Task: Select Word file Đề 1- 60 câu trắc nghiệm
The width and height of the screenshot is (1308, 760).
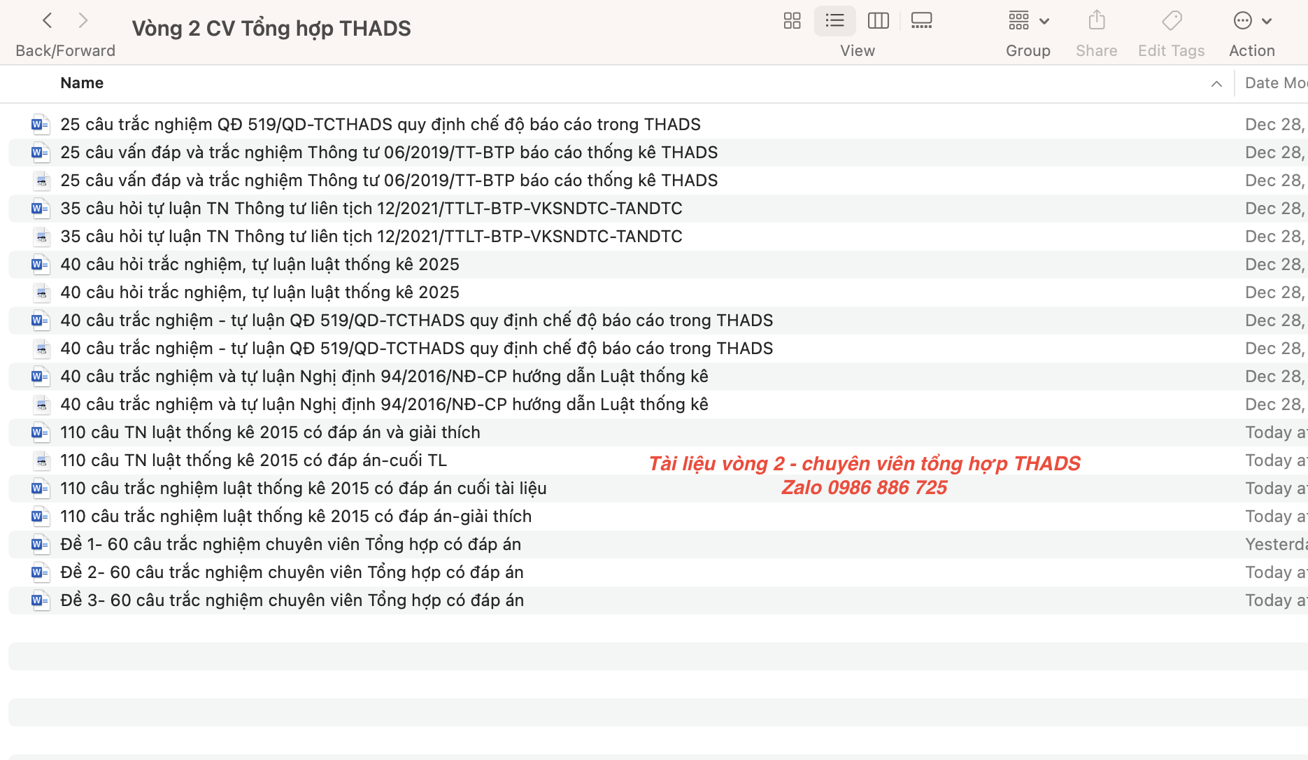Action: pos(290,544)
